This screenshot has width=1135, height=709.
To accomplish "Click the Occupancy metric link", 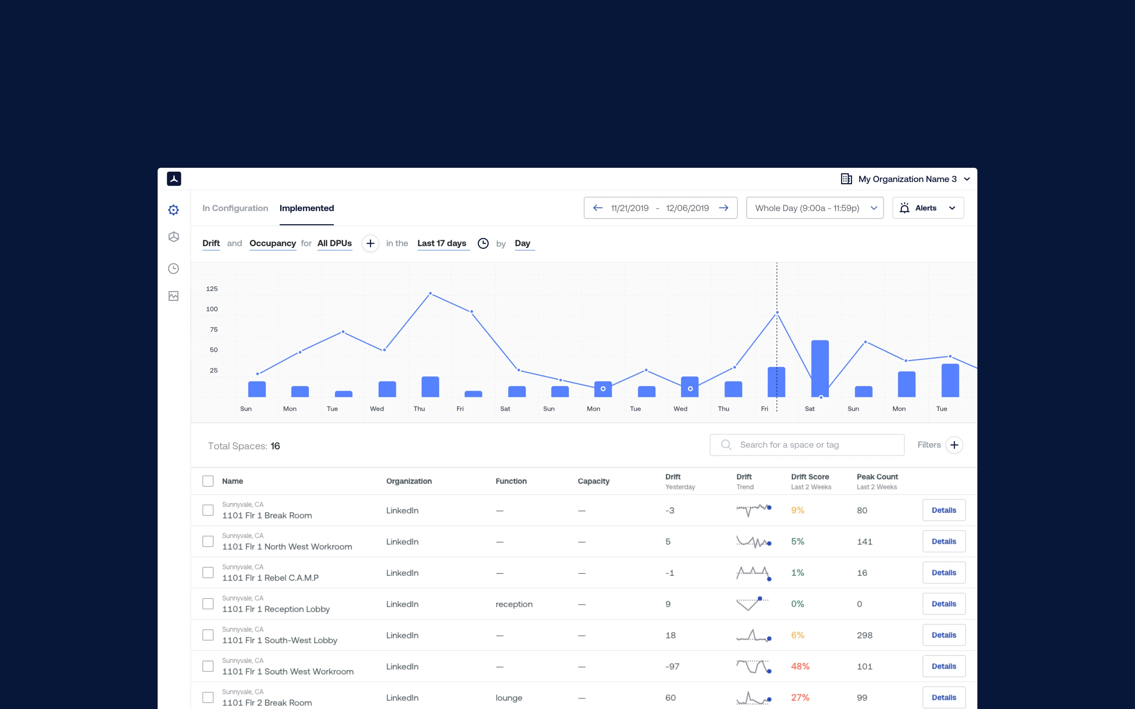I will pyautogui.click(x=272, y=243).
